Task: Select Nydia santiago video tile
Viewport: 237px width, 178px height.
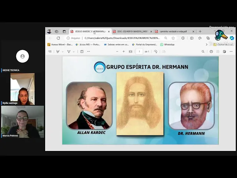Action: tap(23, 89)
